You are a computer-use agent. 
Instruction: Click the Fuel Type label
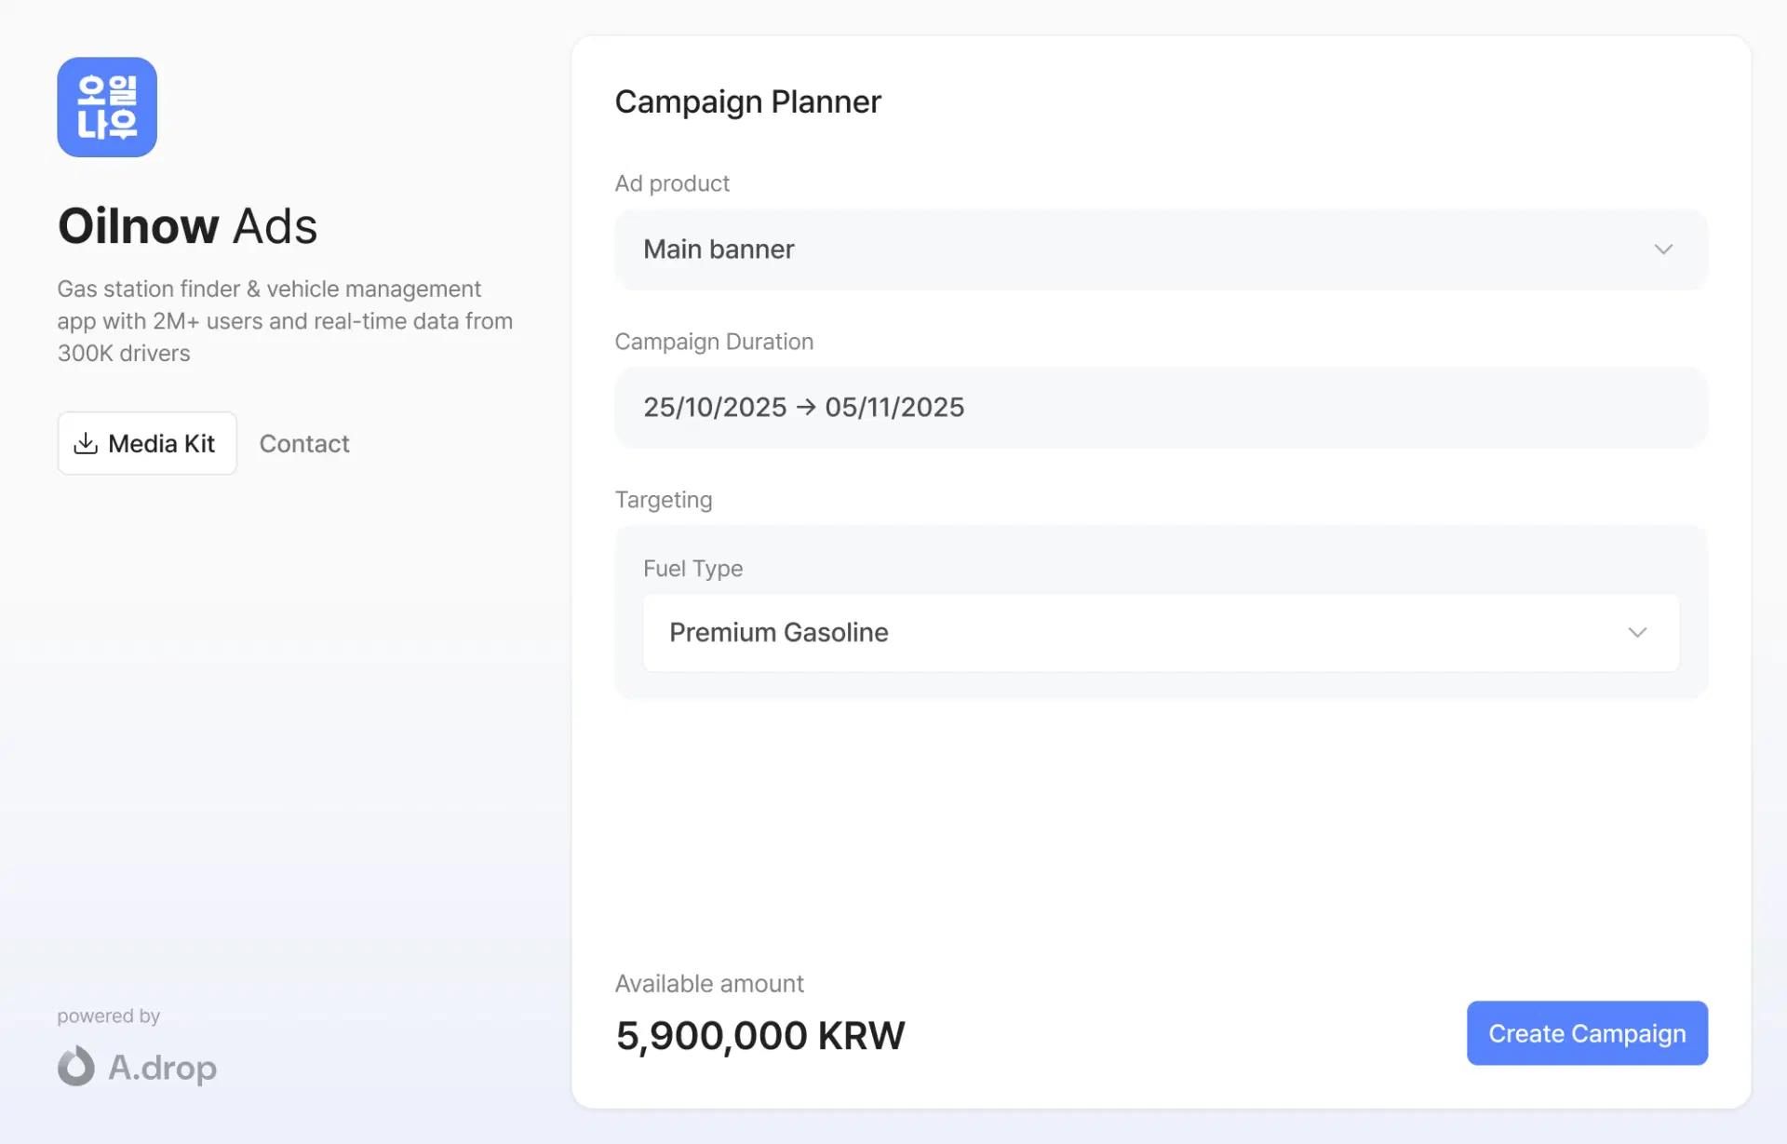point(692,569)
